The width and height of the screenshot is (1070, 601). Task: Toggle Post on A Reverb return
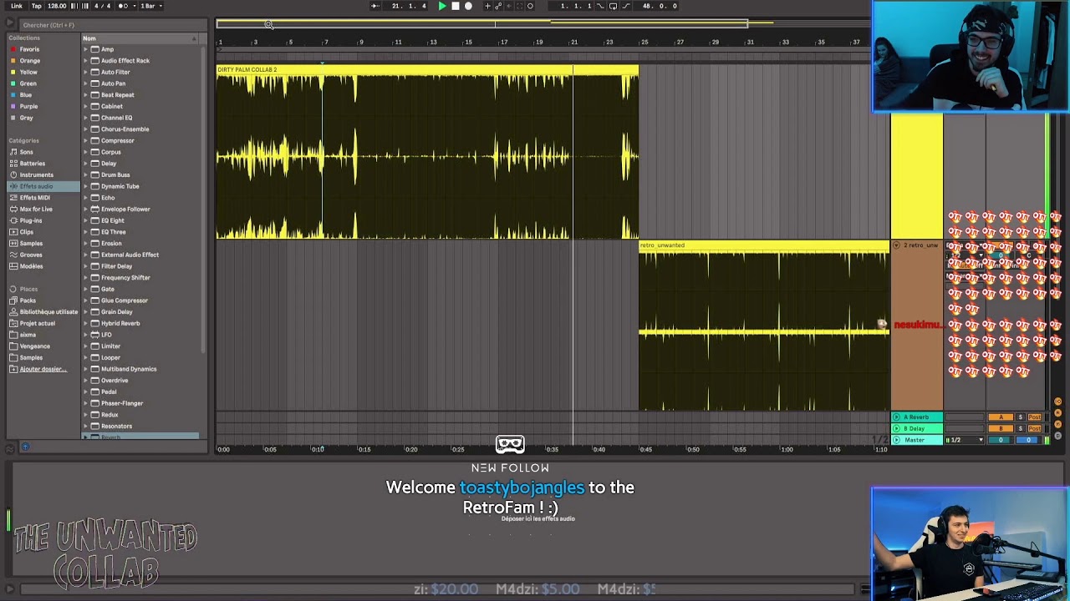click(x=1035, y=417)
